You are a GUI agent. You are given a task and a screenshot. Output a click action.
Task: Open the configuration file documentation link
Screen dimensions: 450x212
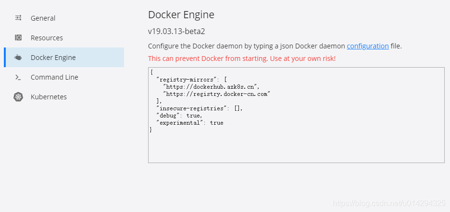pos(368,46)
